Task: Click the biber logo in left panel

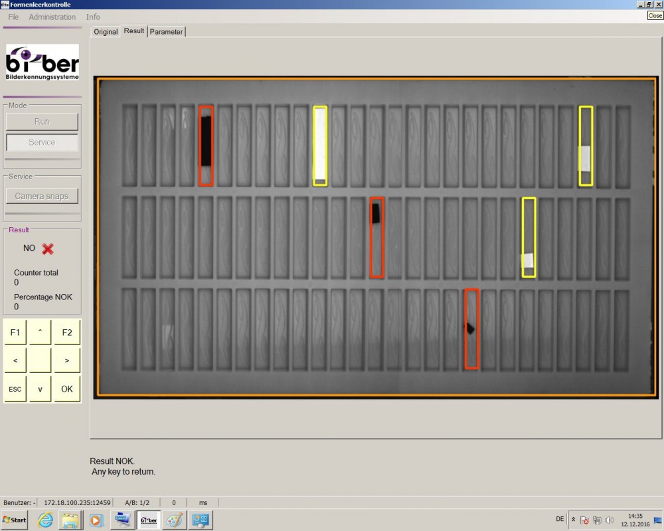Action: click(x=42, y=63)
